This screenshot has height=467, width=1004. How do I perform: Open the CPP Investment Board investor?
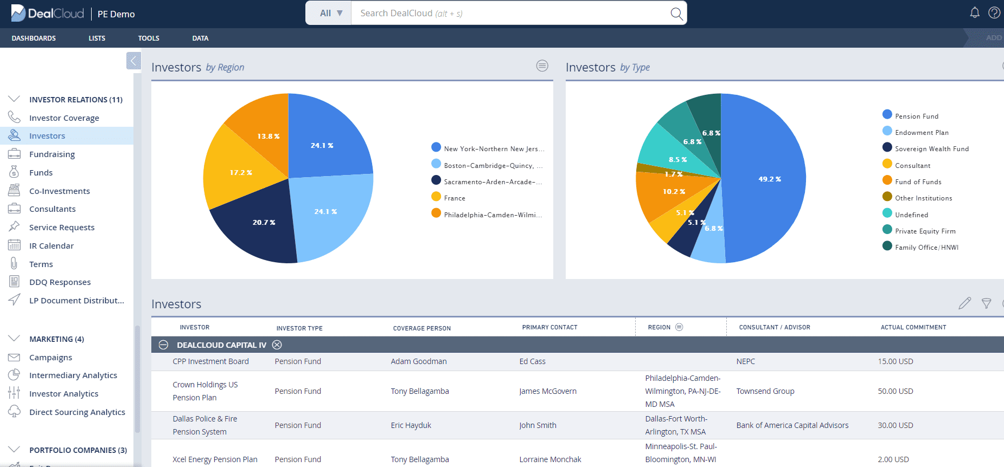tap(210, 361)
